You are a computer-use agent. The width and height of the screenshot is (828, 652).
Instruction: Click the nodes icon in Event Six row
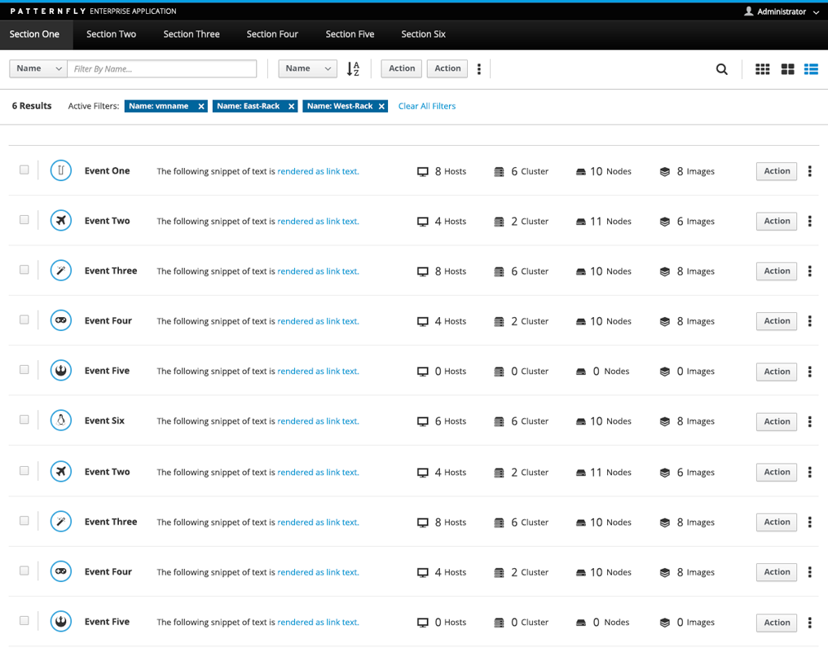click(580, 421)
